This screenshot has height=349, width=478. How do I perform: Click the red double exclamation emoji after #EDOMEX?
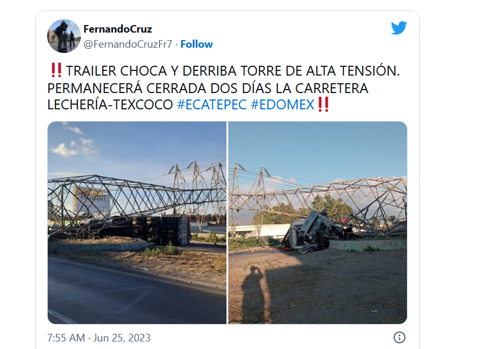click(x=323, y=105)
